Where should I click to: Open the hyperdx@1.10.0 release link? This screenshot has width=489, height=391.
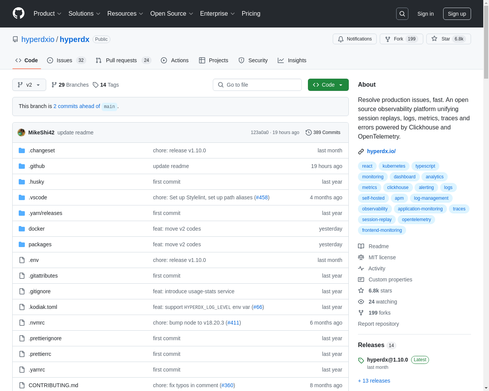coord(387,360)
